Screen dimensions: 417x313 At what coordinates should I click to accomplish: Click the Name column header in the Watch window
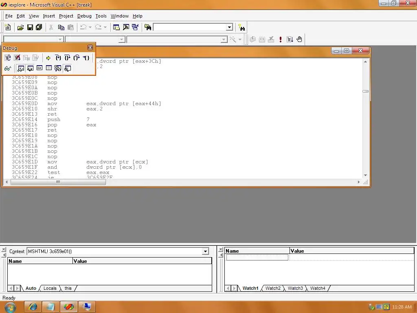tap(257, 251)
